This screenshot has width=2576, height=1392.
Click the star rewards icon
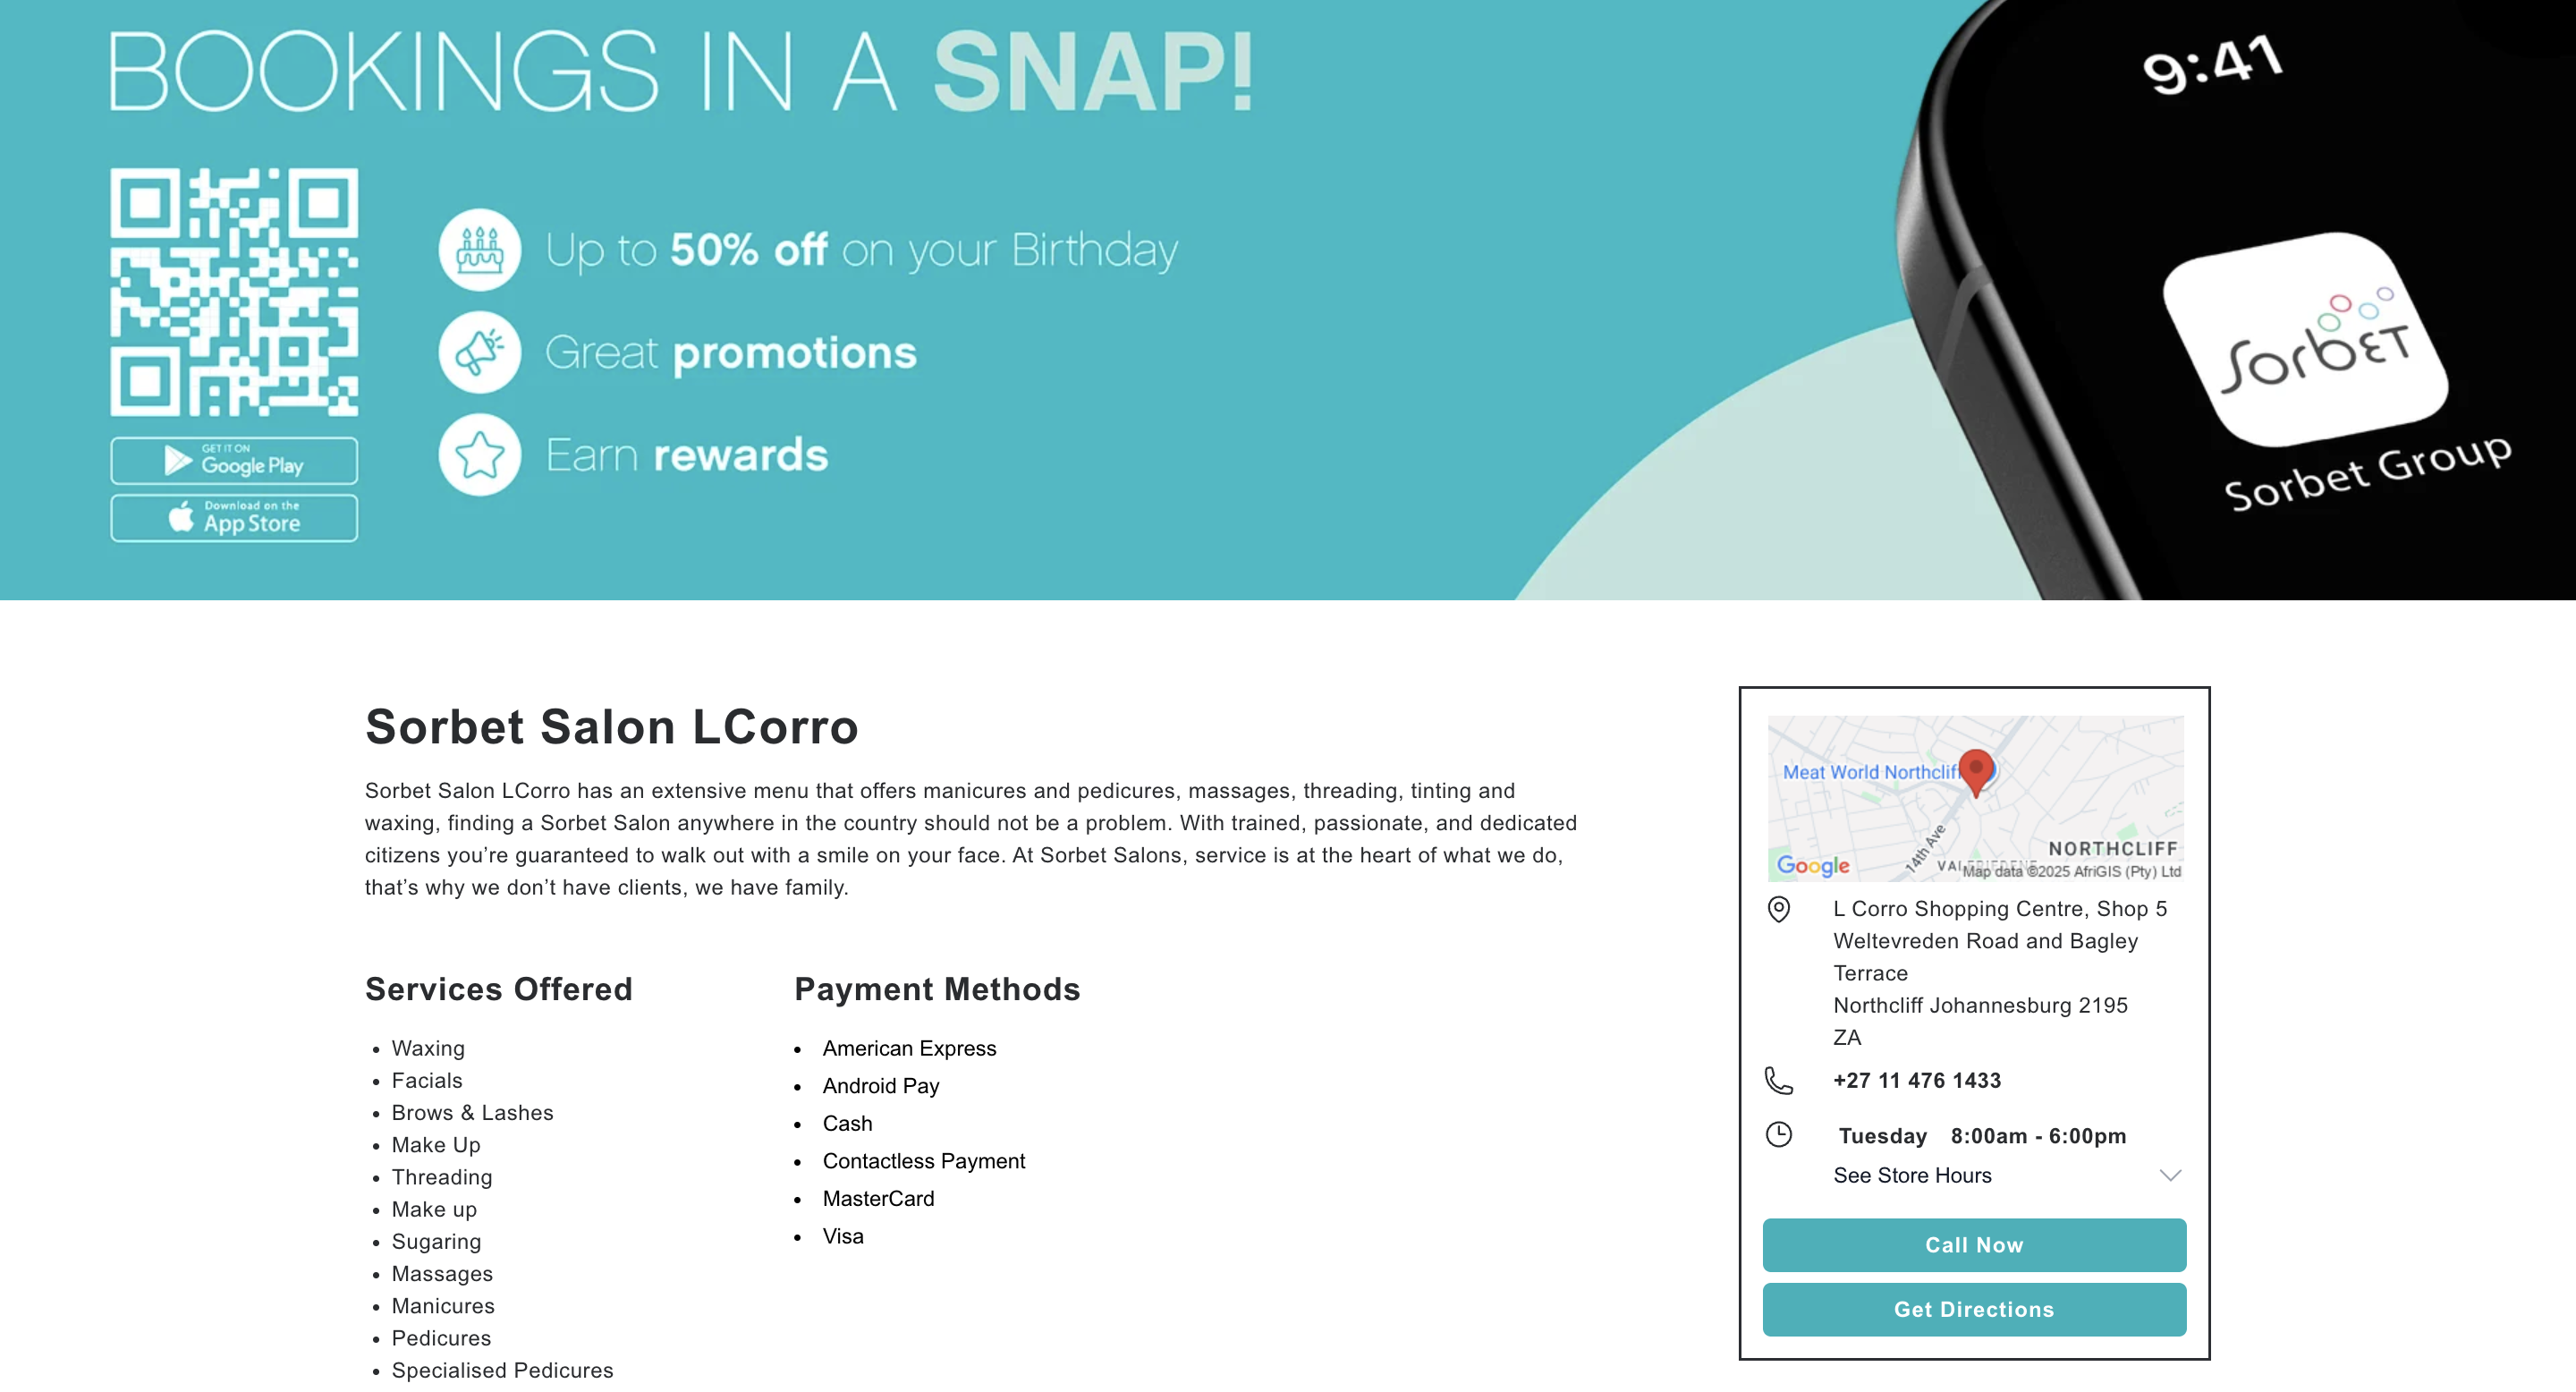tap(480, 455)
